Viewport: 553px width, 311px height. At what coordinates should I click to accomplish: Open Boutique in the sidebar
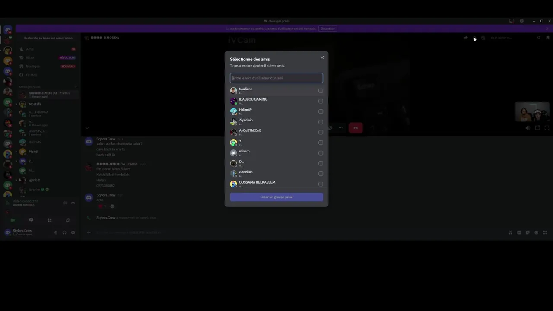(48, 67)
